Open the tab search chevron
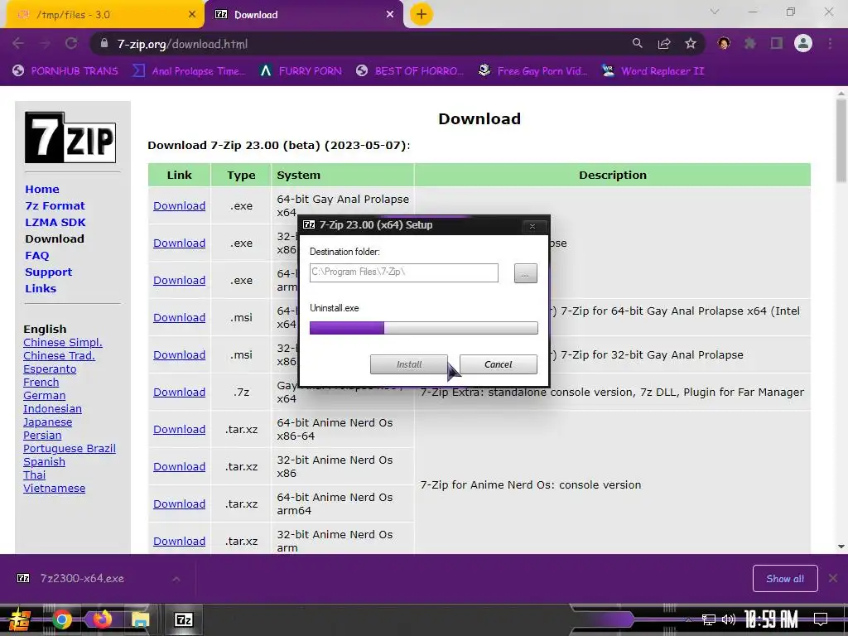The width and height of the screenshot is (848, 636). click(x=715, y=12)
